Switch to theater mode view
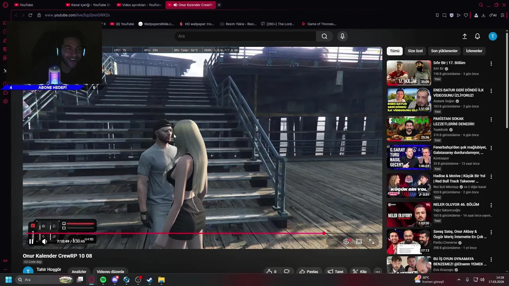509x286 pixels. 359,241
